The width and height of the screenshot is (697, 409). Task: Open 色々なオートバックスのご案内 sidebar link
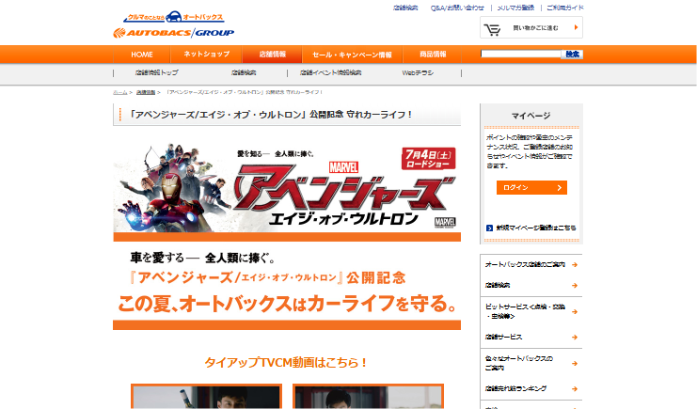click(518, 363)
